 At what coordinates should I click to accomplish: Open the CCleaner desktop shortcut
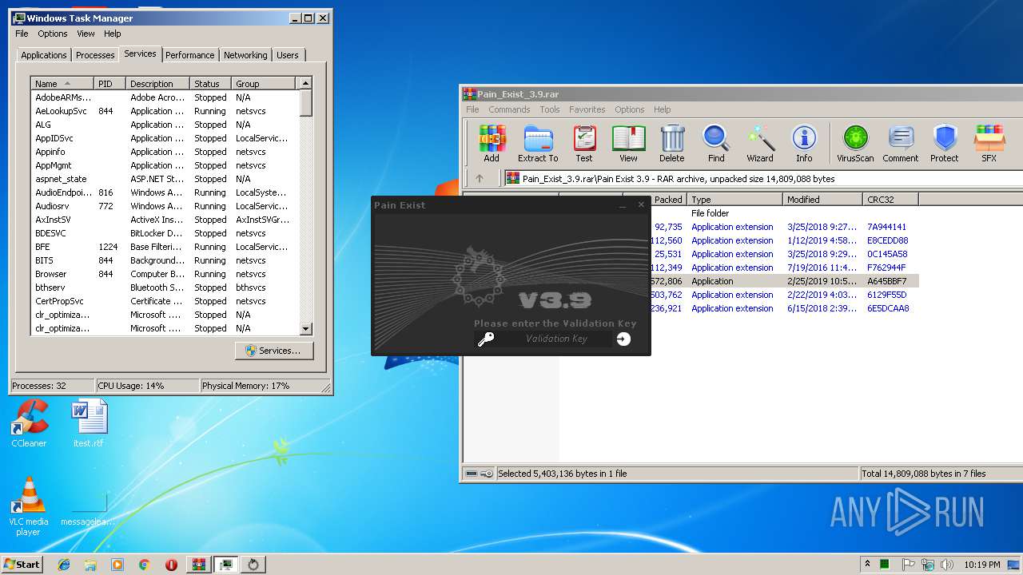[29, 423]
